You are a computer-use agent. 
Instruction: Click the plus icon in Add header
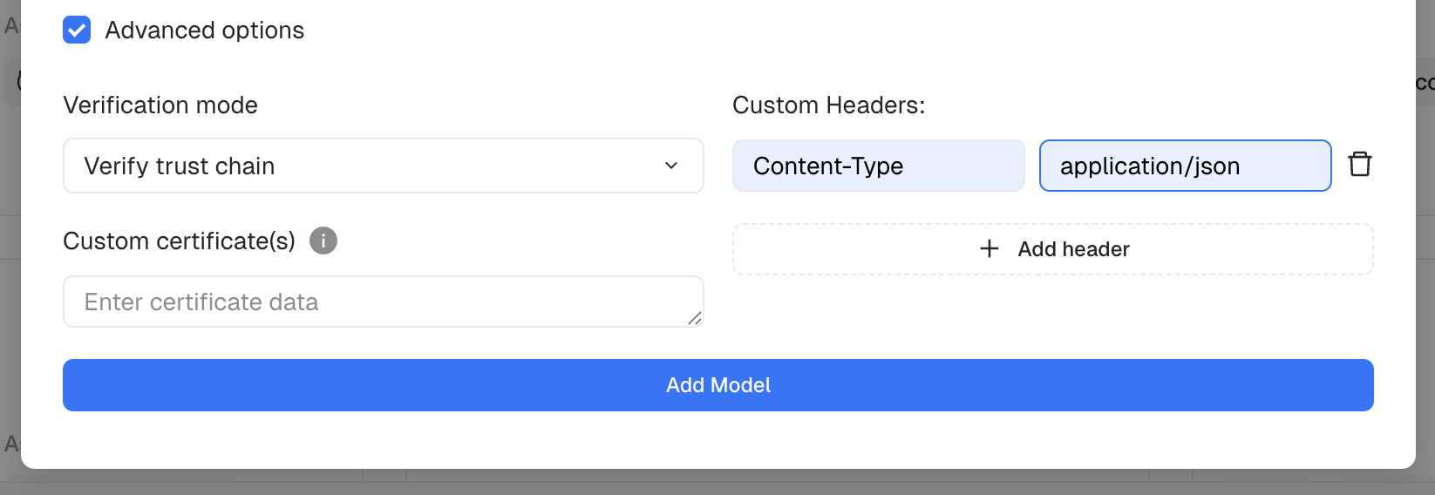(x=990, y=249)
